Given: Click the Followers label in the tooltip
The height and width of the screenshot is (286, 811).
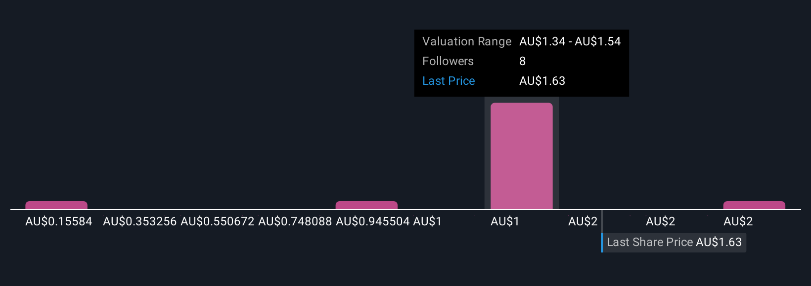Looking at the screenshot, I should [x=448, y=61].
